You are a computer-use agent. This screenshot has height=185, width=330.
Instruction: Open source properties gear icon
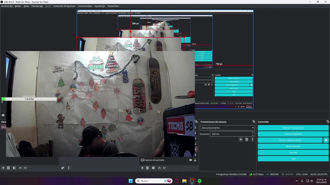click(x=153, y=168)
